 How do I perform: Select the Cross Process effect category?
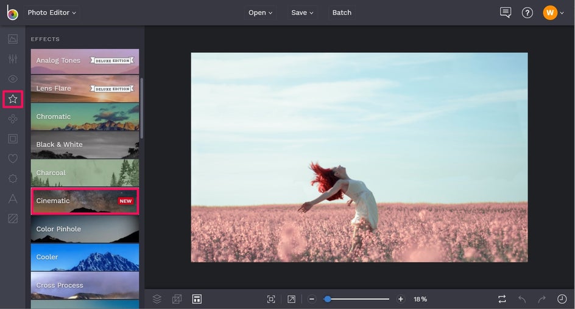coord(85,285)
